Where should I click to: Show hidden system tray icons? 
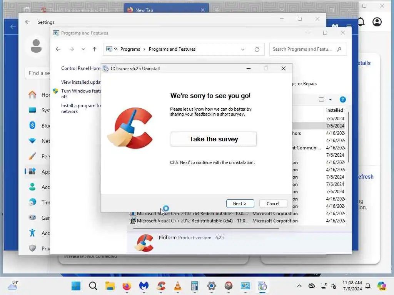(x=299, y=286)
